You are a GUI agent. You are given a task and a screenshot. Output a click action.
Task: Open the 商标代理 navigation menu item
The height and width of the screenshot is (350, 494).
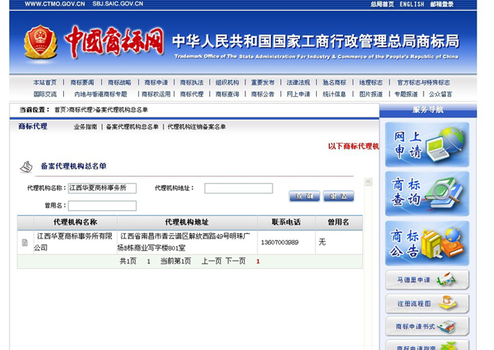tap(192, 94)
